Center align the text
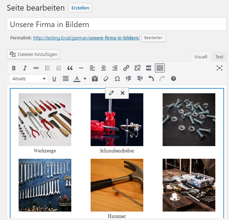The image size is (229, 220). [104, 68]
